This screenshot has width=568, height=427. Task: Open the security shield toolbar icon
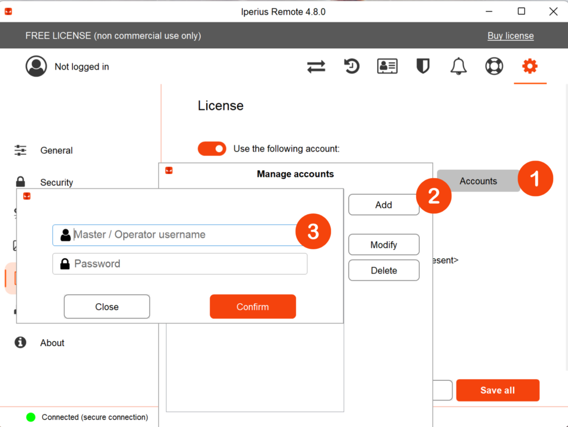pos(423,66)
